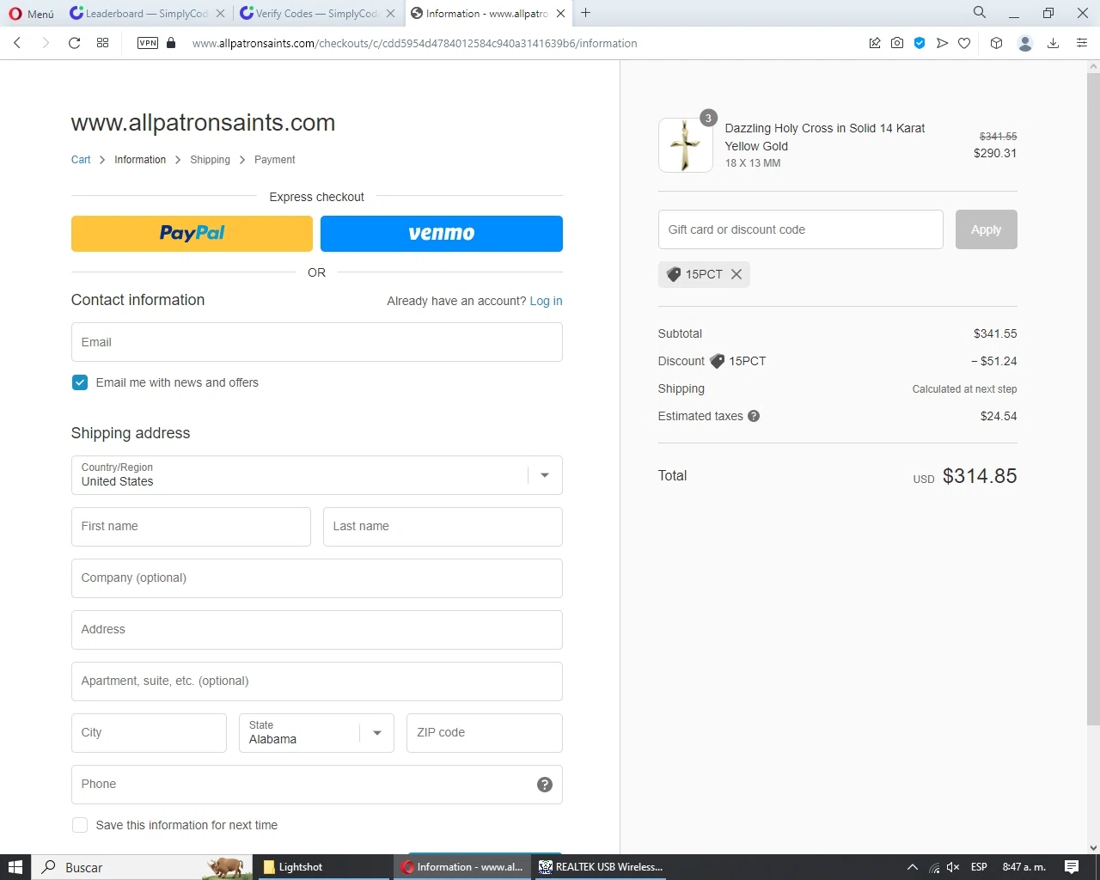Click the site security padlock icon
The width and height of the screenshot is (1100, 880).
[x=171, y=43]
